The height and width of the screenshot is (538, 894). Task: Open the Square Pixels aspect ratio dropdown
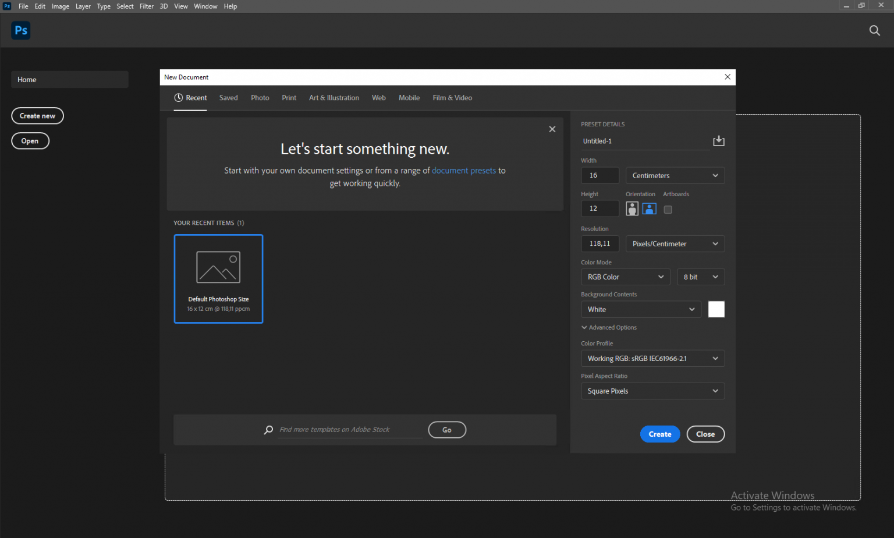(652, 391)
